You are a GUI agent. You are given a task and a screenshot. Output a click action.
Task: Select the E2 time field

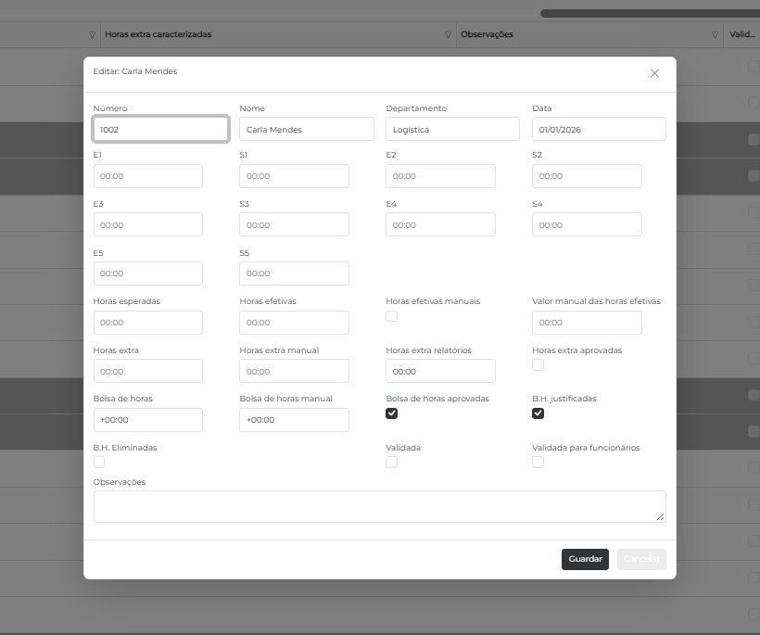pos(440,176)
